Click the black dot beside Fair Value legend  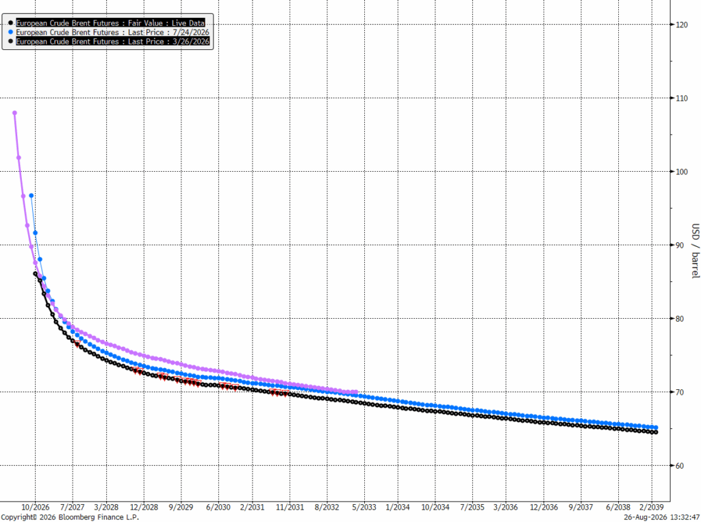(11, 23)
